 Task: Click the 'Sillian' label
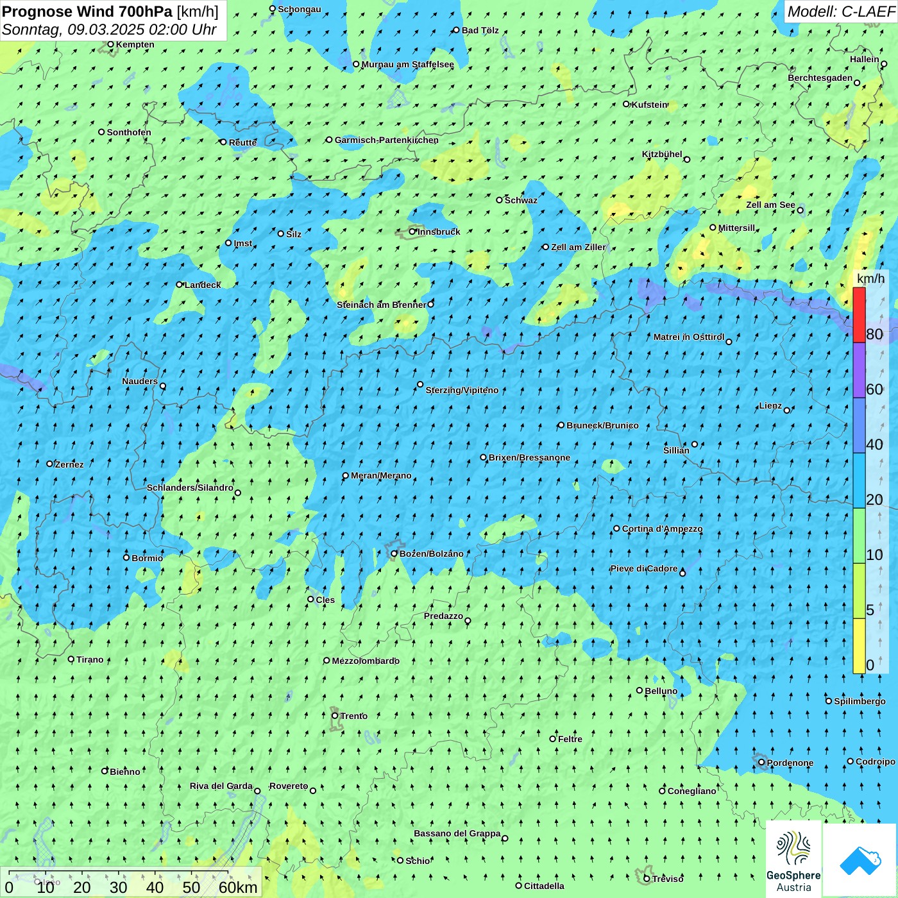pos(676,450)
